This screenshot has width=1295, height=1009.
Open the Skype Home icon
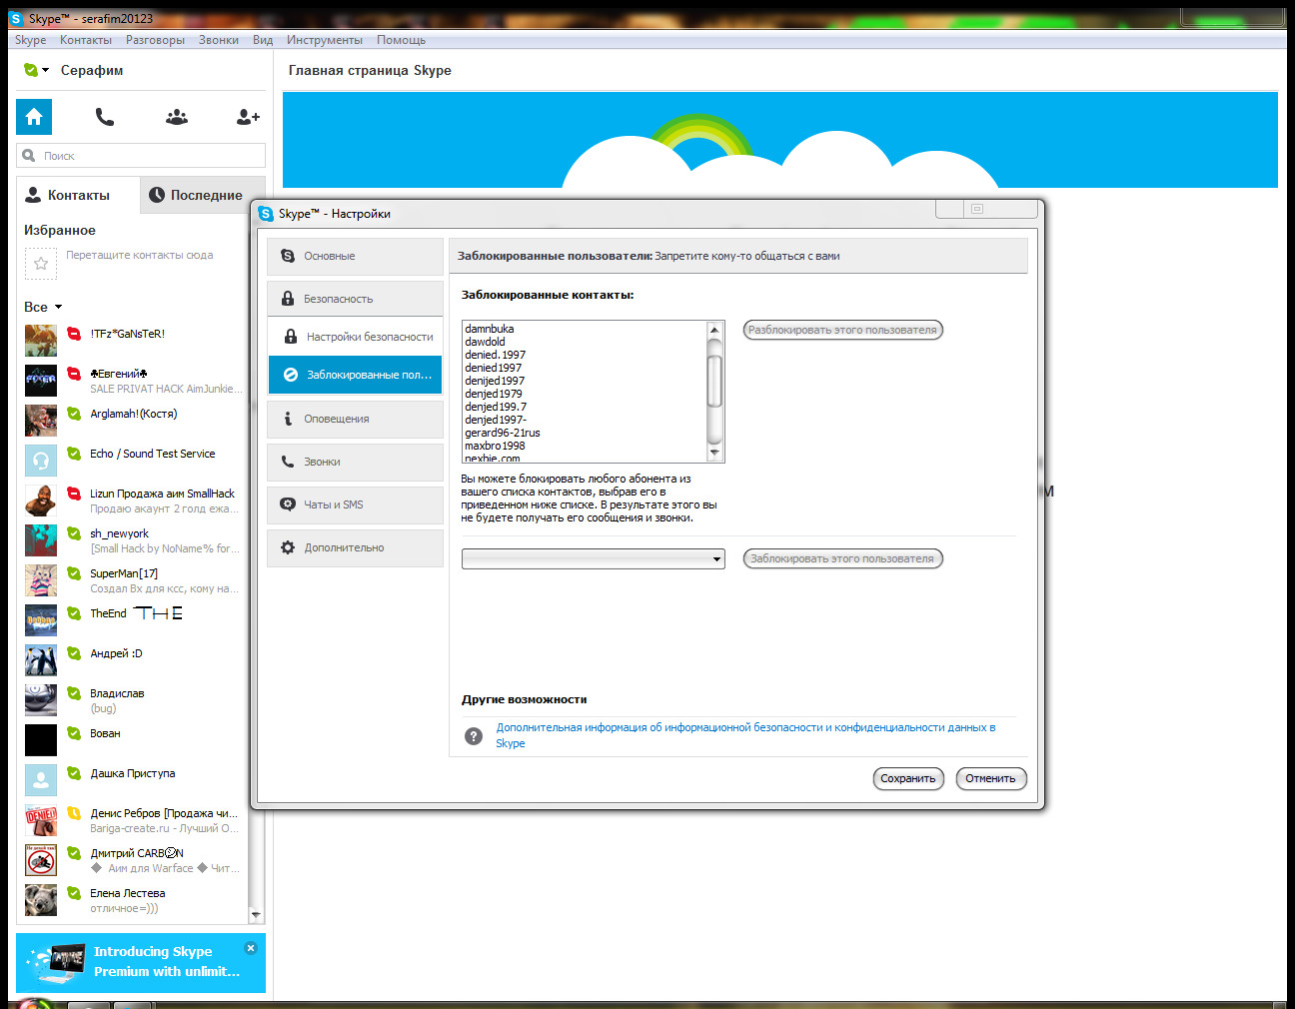(x=34, y=117)
